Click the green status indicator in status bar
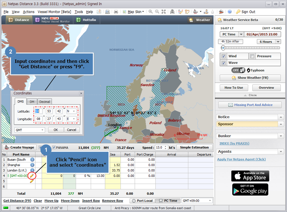The image size is (287, 212). tap(6, 208)
